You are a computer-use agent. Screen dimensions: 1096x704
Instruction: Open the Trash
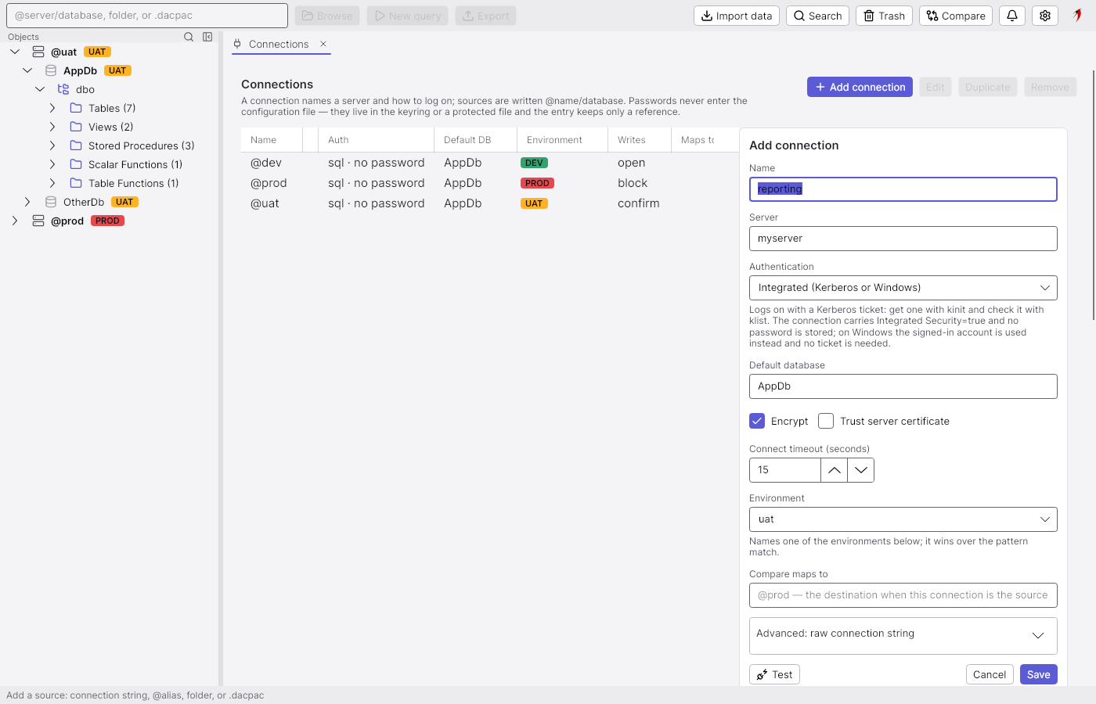coord(884,16)
